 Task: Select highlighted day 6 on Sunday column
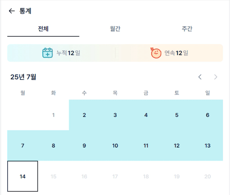coord(208,115)
